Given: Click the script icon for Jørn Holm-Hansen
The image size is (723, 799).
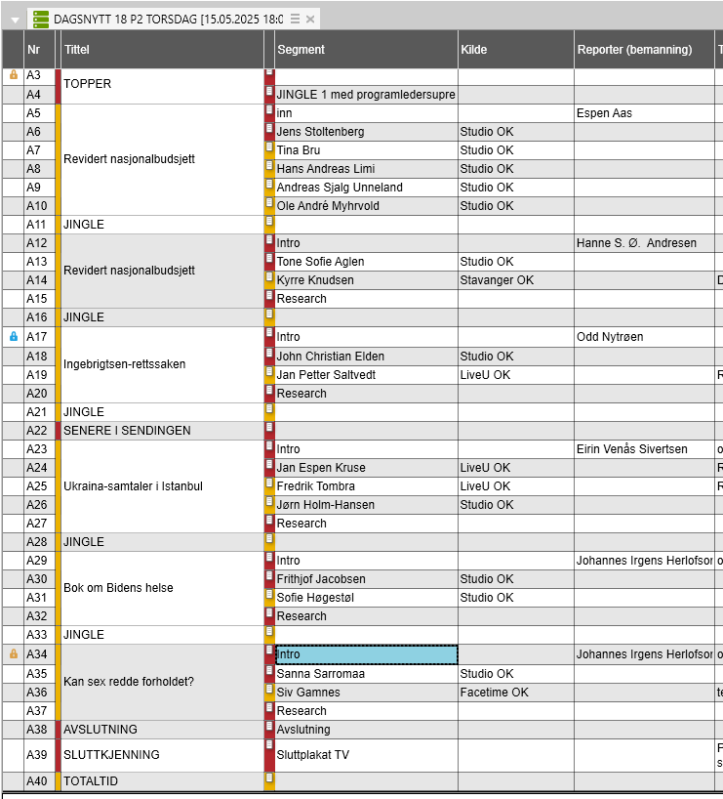Looking at the screenshot, I should [270, 501].
